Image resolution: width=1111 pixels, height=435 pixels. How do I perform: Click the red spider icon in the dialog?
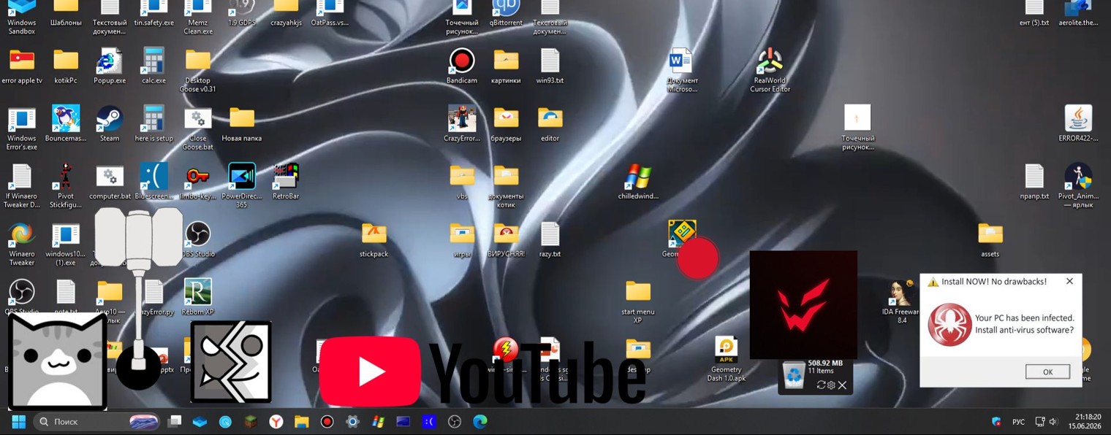click(949, 324)
